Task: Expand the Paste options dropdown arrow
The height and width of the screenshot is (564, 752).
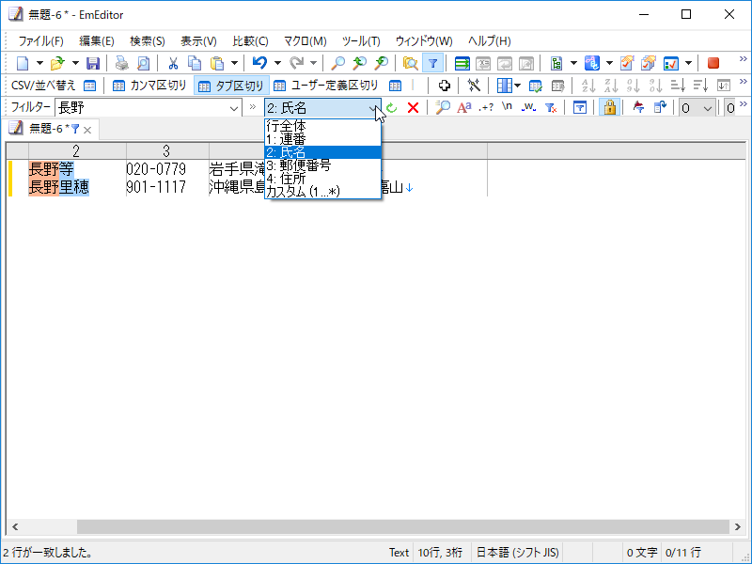Action: (234, 63)
